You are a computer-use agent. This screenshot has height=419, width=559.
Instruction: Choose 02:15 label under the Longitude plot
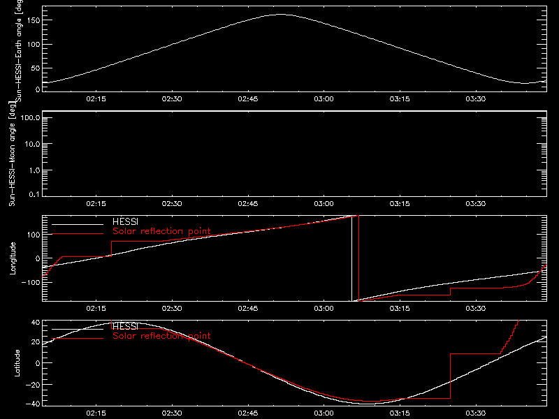96,309
